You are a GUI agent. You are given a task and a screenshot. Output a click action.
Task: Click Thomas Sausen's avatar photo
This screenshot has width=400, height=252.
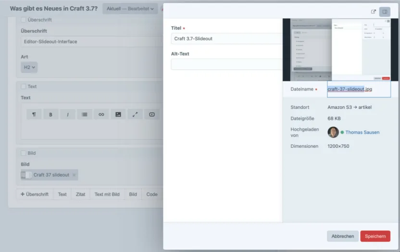point(333,132)
